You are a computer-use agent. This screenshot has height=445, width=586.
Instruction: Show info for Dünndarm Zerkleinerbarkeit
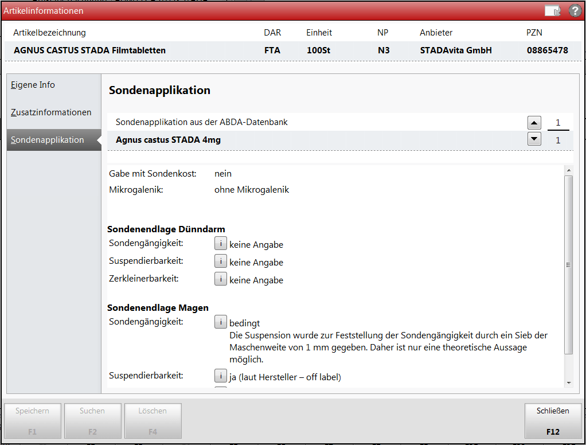221,279
